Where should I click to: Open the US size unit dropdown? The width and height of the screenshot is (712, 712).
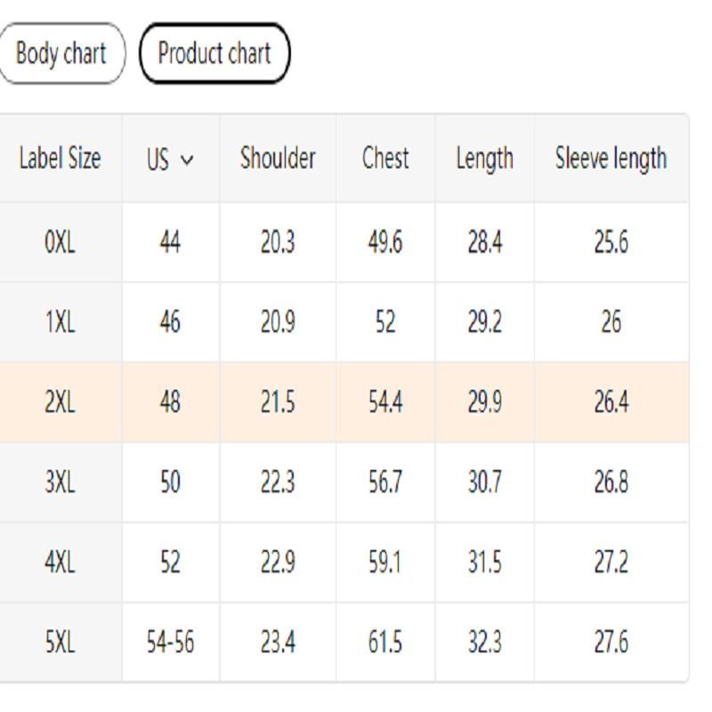tap(170, 159)
